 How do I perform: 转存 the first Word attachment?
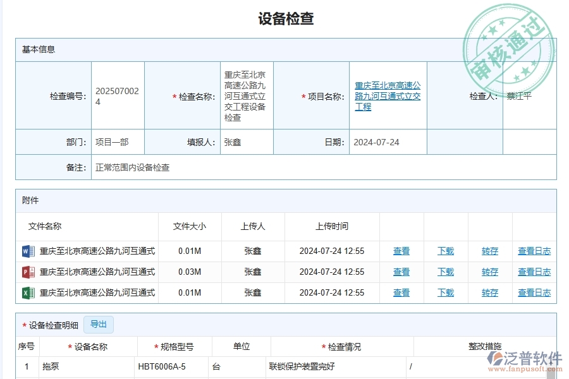[489, 251]
